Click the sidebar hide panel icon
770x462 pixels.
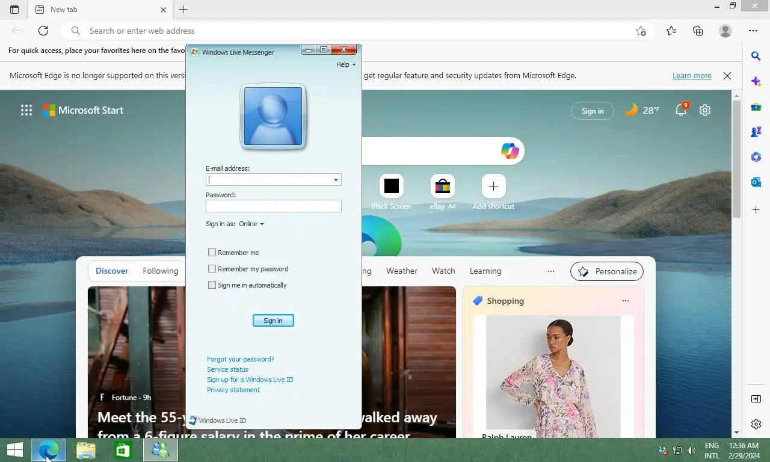tap(756, 399)
